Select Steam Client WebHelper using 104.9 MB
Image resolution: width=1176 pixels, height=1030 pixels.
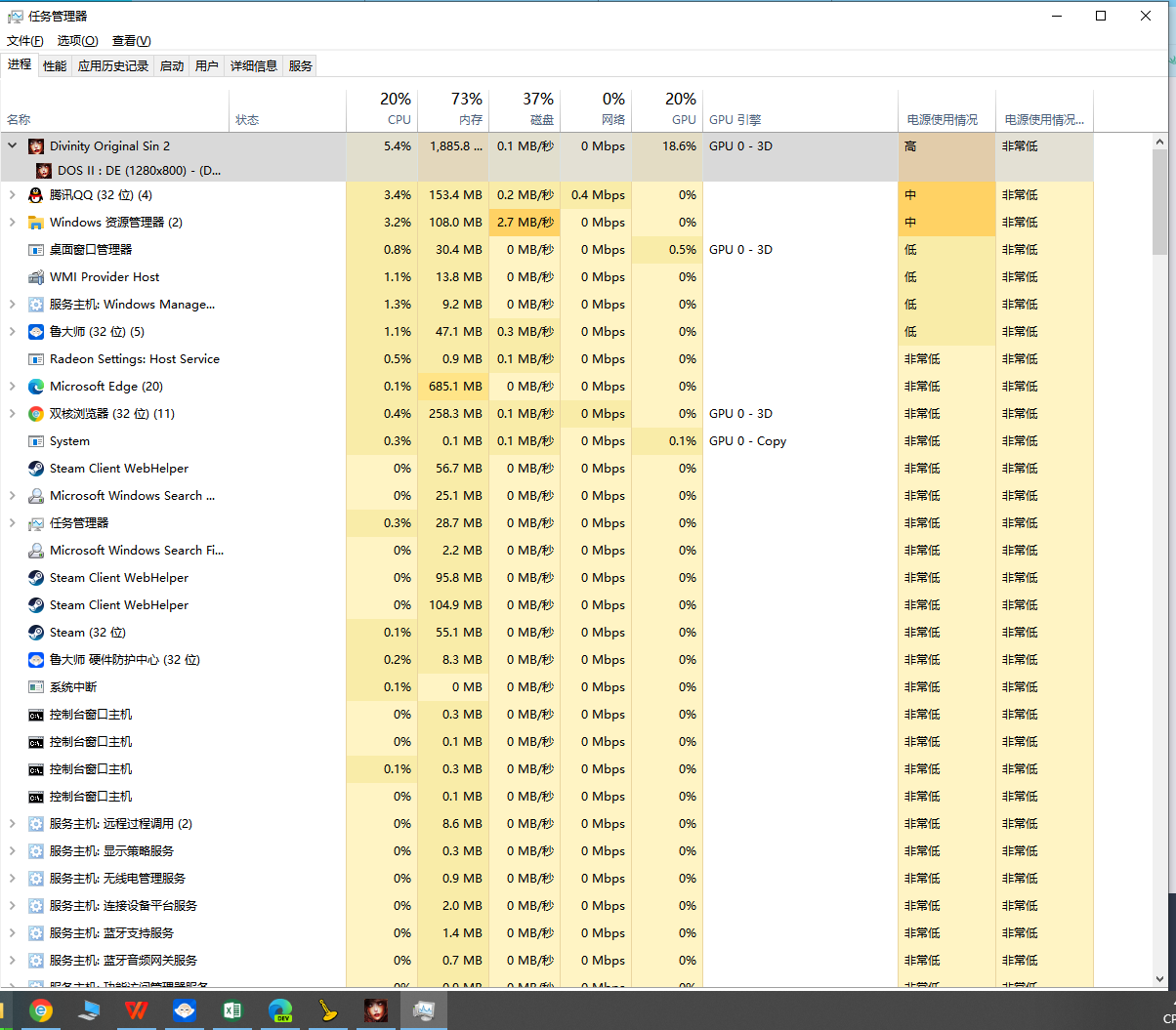pos(547,605)
